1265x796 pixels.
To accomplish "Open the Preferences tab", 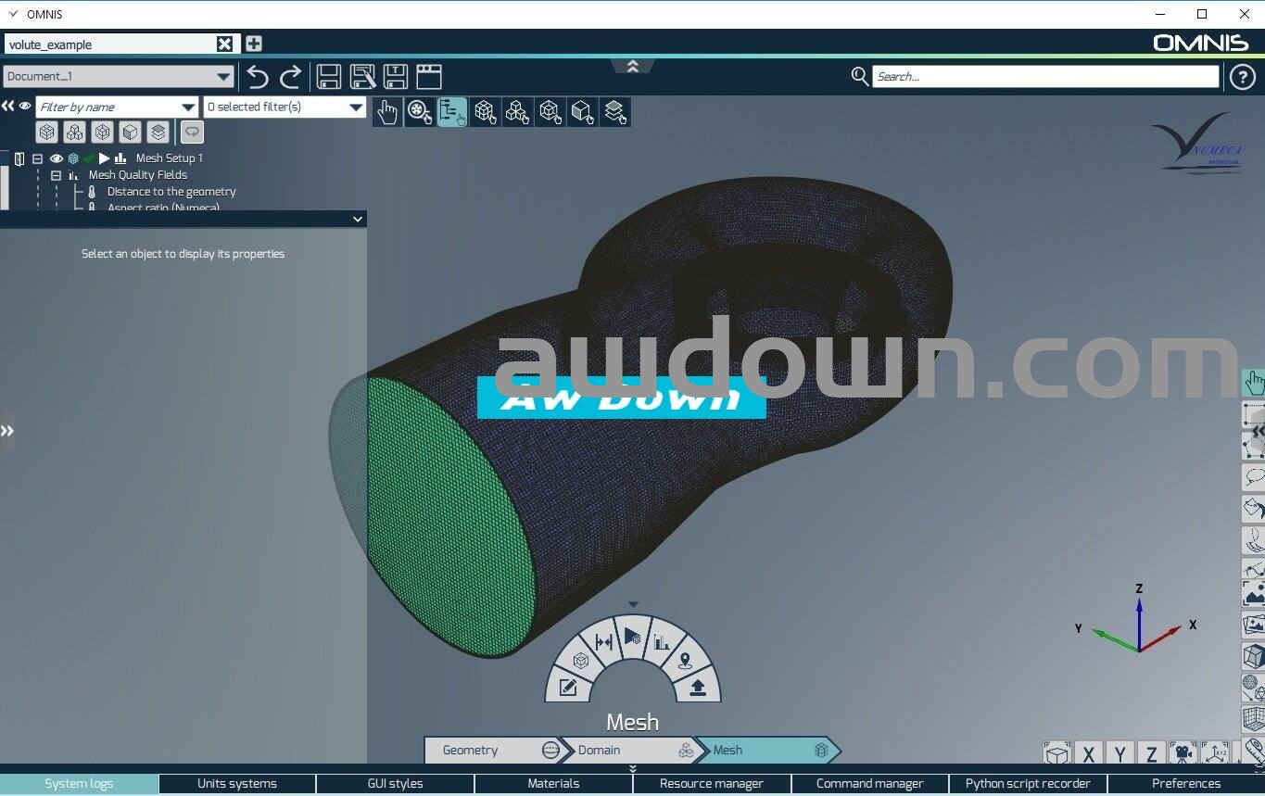I will click(x=1185, y=784).
